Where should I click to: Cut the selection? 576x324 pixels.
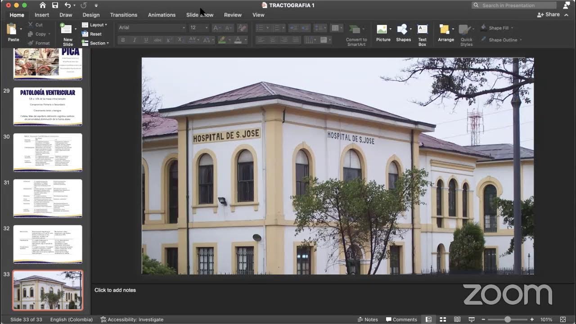pyautogui.click(x=35, y=25)
